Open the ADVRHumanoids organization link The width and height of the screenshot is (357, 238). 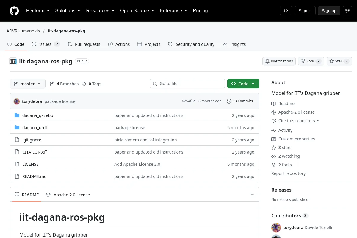pos(23,31)
